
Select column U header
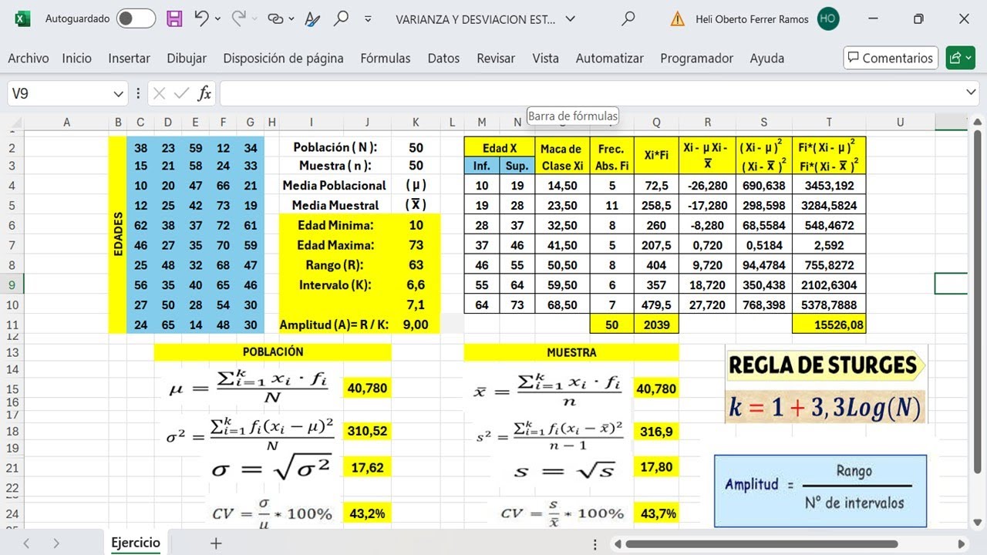900,122
